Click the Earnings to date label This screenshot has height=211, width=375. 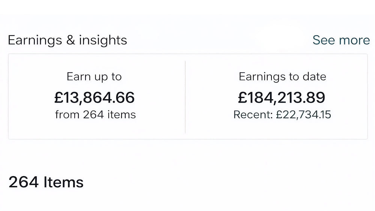[282, 77]
